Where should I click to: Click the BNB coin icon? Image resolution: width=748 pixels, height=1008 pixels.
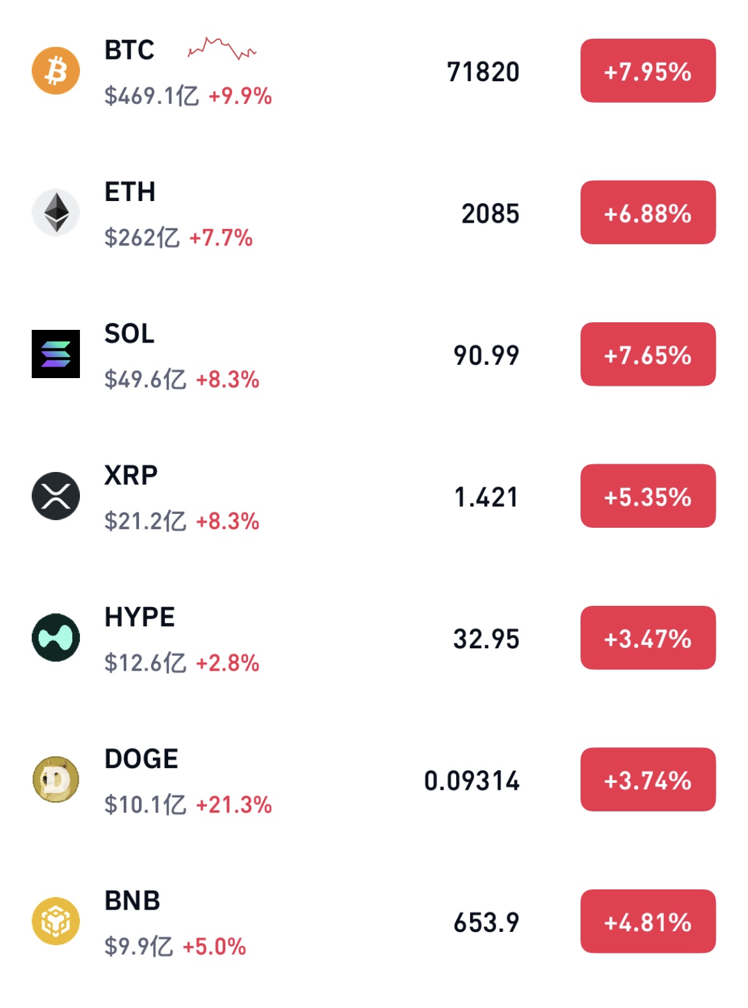(56, 921)
